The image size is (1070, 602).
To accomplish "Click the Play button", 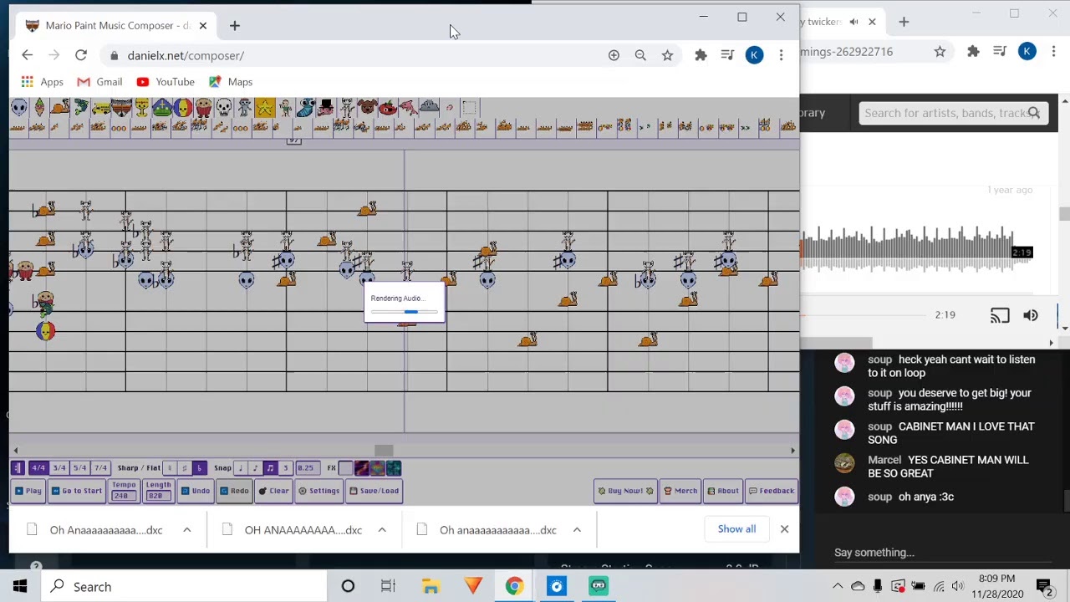I will coord(28,491).
